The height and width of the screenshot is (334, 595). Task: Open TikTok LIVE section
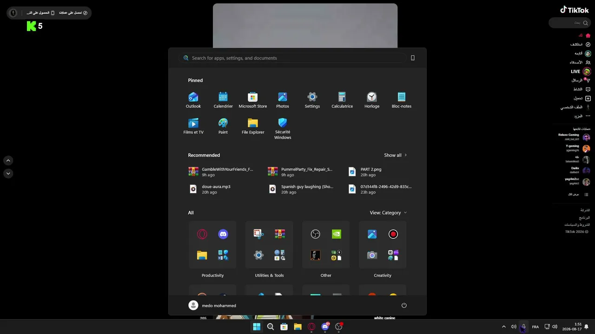click(x=581, y=71)
